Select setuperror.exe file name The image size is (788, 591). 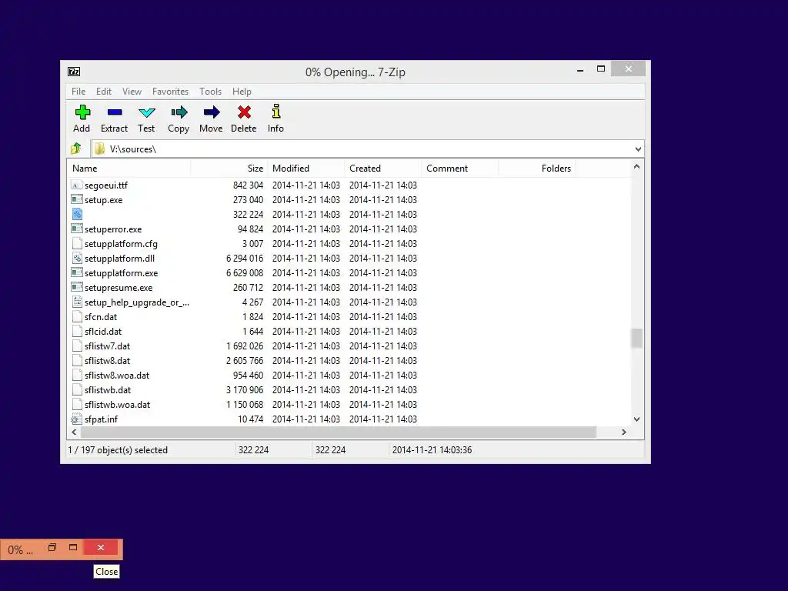pos(113,229)
